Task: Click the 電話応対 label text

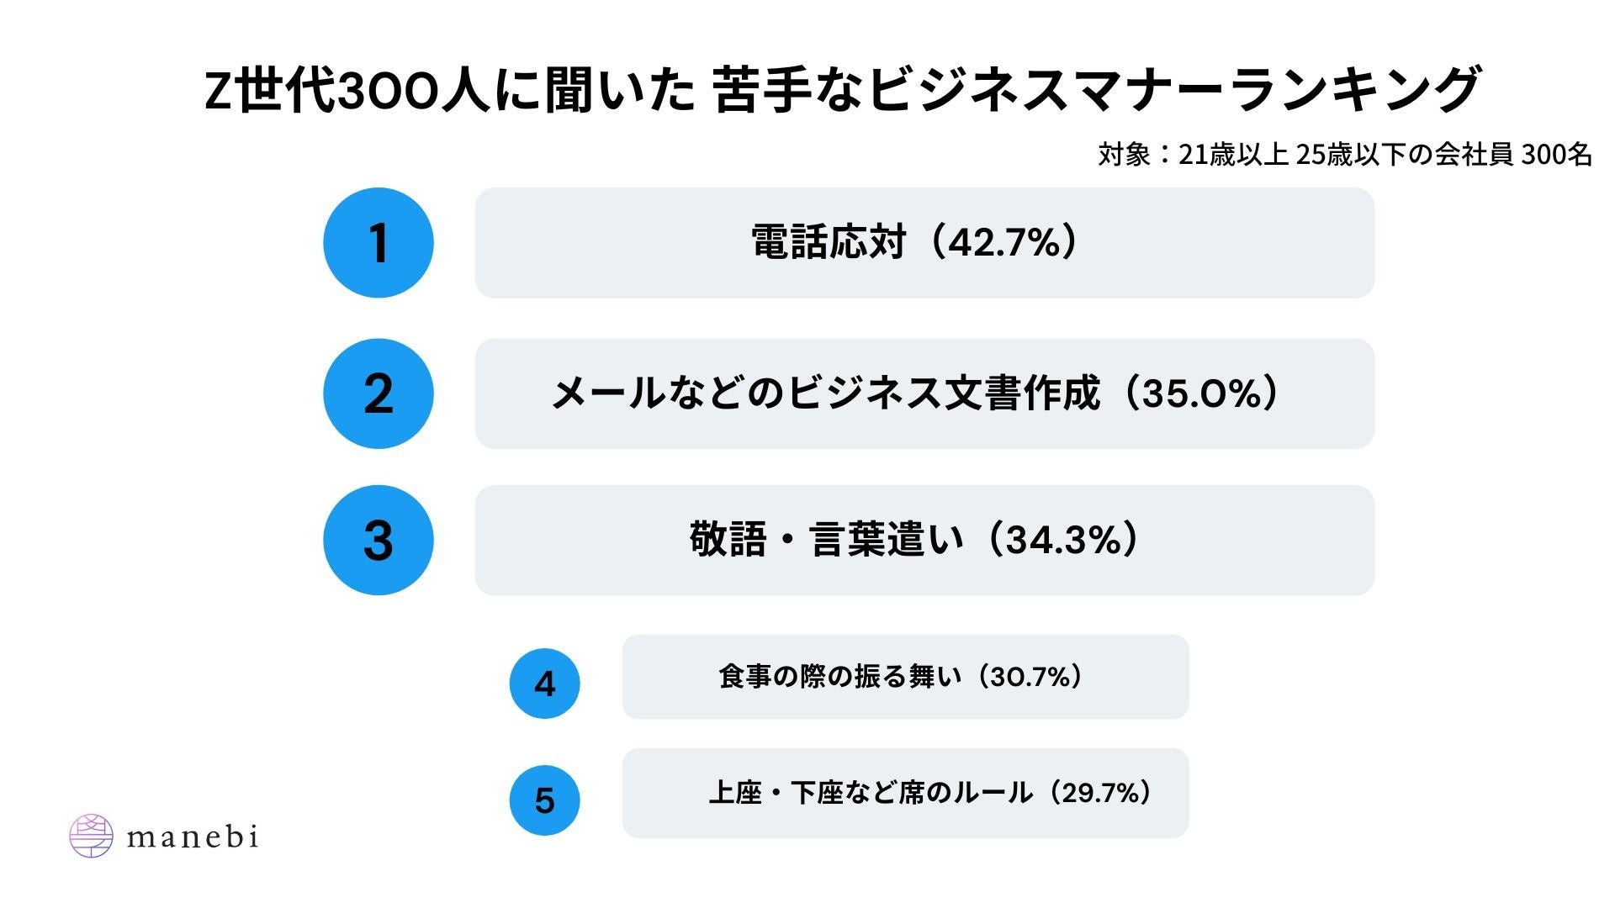Action: click(x=829, y=243)
